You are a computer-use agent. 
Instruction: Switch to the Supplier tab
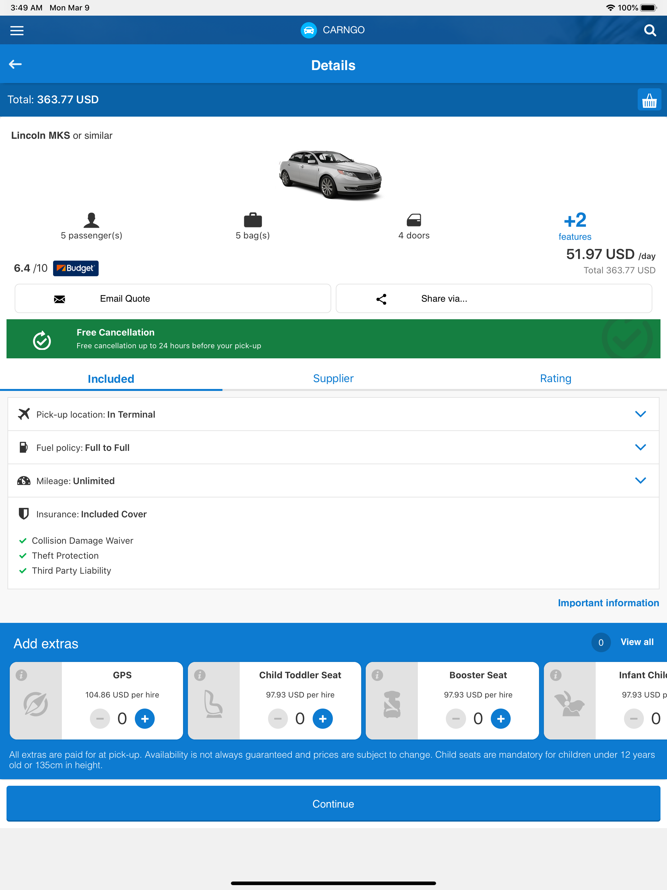(333, 379)
